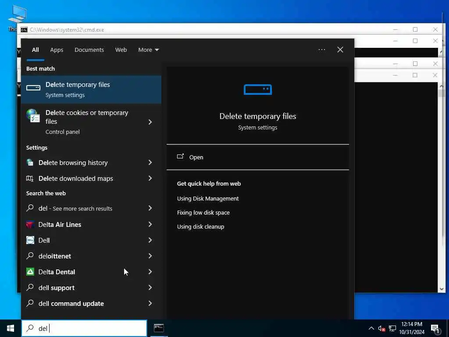Screen dimensions: 449x337
Task: Open 'Fixing low disk space' help link
Action: pyautogui.click(x=203, y=213)
